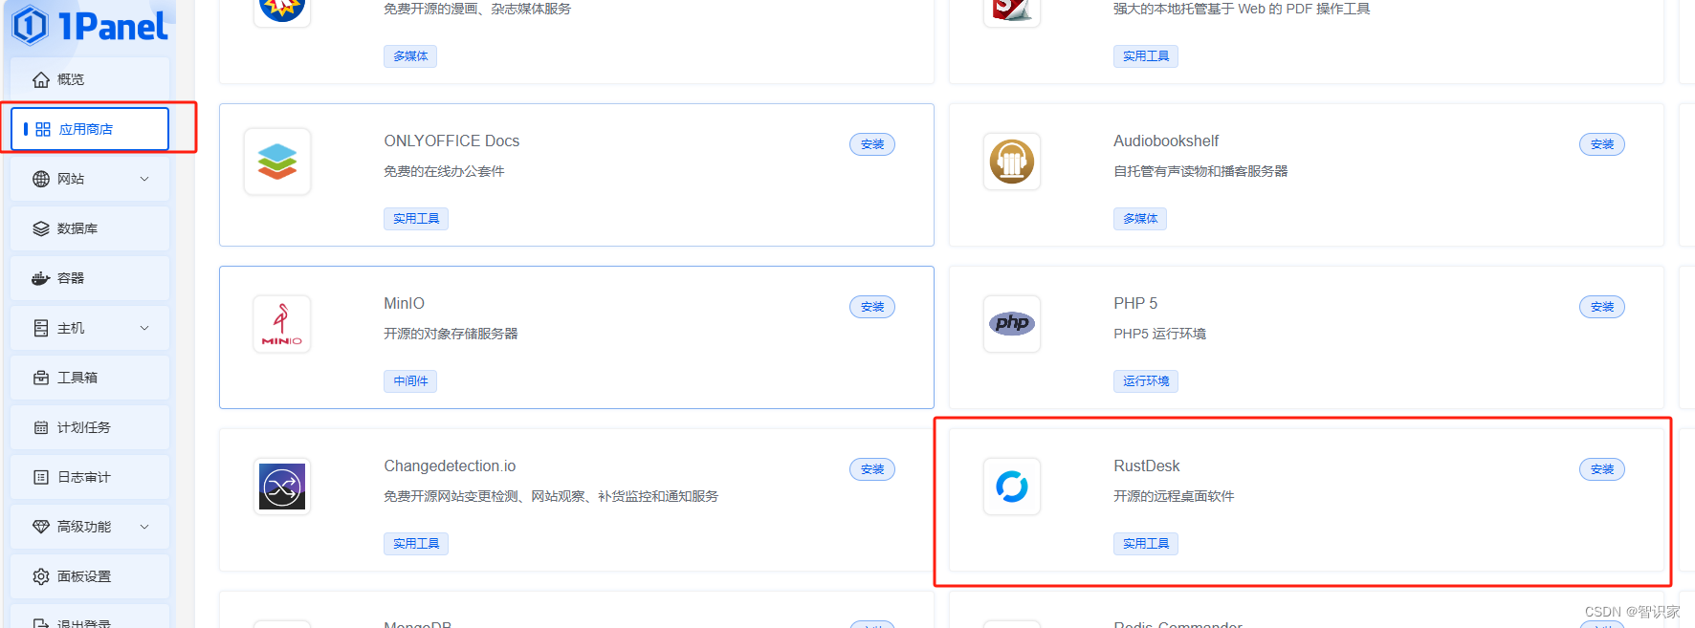Click the RustDesk app icon

point(1012,487)
